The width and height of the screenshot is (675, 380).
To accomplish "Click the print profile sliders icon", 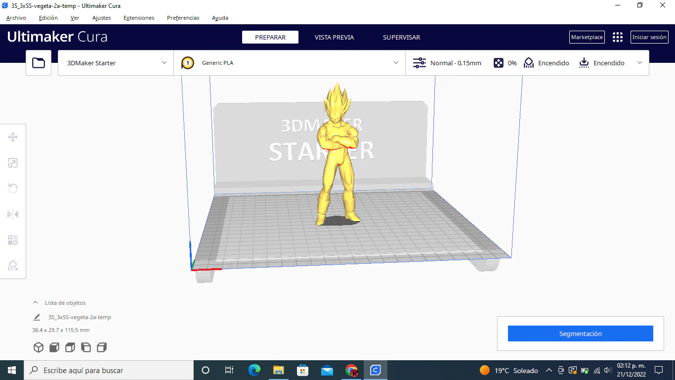I will (x=419, y=63).
